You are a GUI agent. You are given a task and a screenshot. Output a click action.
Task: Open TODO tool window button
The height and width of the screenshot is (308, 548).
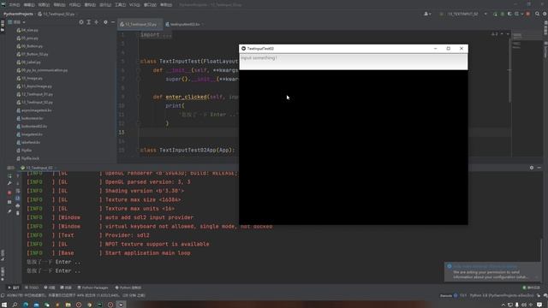(x=32, y=287)
